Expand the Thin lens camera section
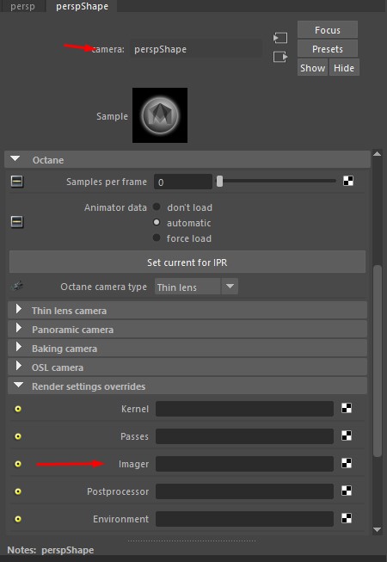Viewport: 387px width, 562px height. click(187, 311)
